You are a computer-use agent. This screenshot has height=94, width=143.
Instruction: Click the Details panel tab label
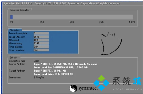point(13,58)
